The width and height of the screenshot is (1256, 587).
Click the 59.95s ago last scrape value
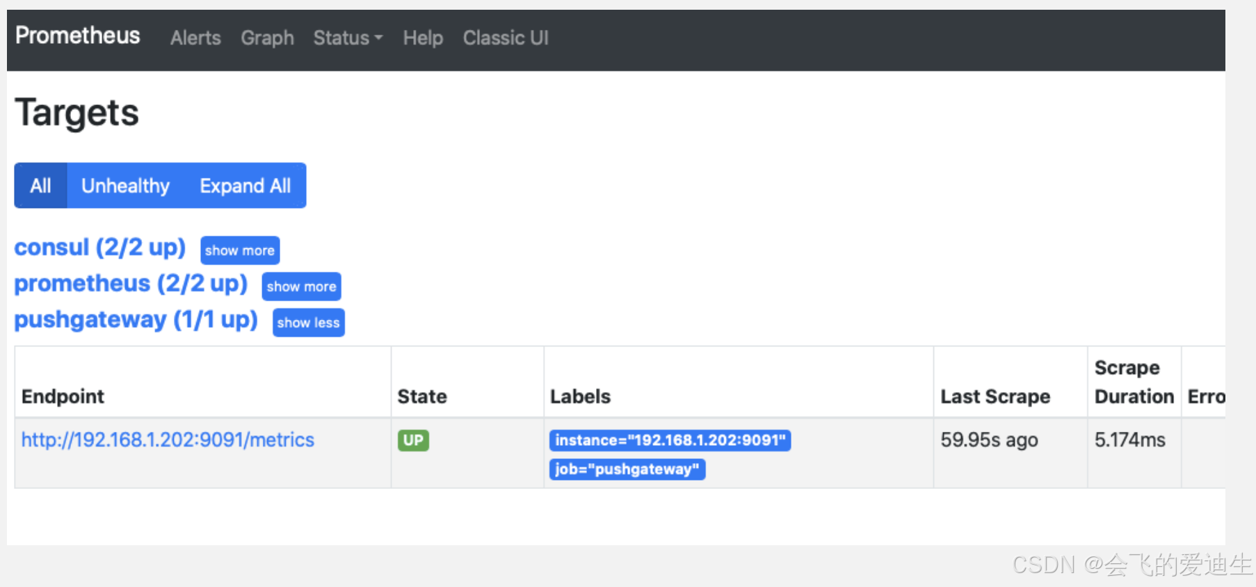point(989,440)
